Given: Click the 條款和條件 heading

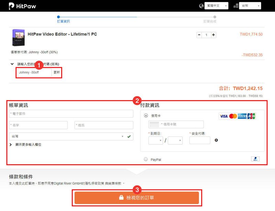Looking at the screenshot, I should [21, 177].
